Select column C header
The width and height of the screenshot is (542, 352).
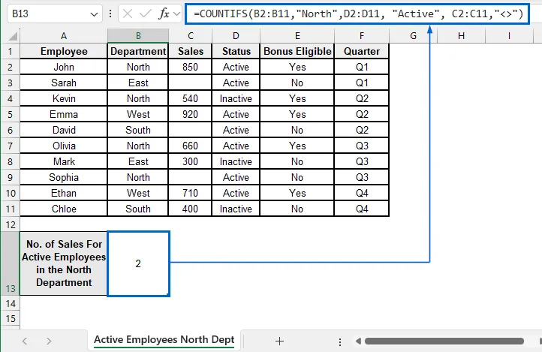point(190,35)
